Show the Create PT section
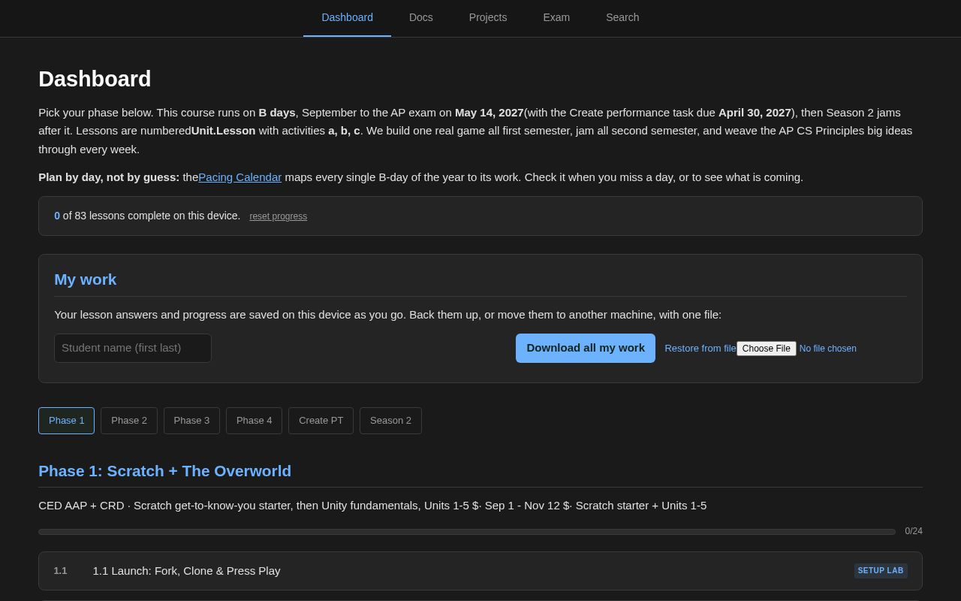 (321, 421)
